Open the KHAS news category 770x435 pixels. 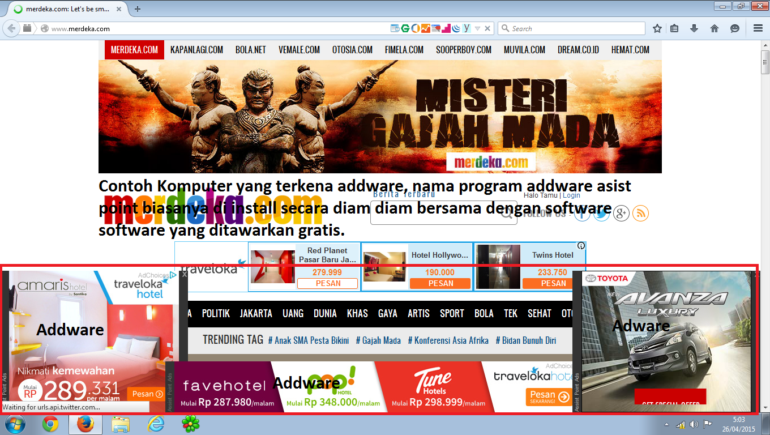(357, 313)
